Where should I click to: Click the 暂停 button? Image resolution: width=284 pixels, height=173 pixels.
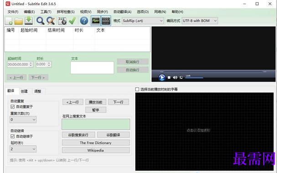pyautogui.click(x=96, y=110)
